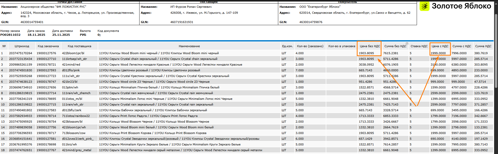498x154 pixels.
Task: Click the quantity 6.000 in row 16
Action: coord(300,139)
